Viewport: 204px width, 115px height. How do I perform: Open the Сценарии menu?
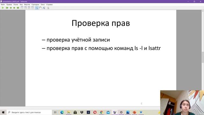[x=35, y=4]
